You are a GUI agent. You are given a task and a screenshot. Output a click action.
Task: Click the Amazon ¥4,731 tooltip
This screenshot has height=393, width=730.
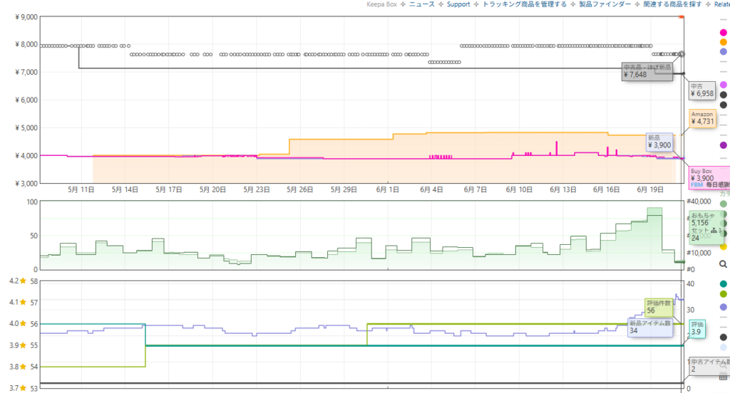[x=702, y=118]
